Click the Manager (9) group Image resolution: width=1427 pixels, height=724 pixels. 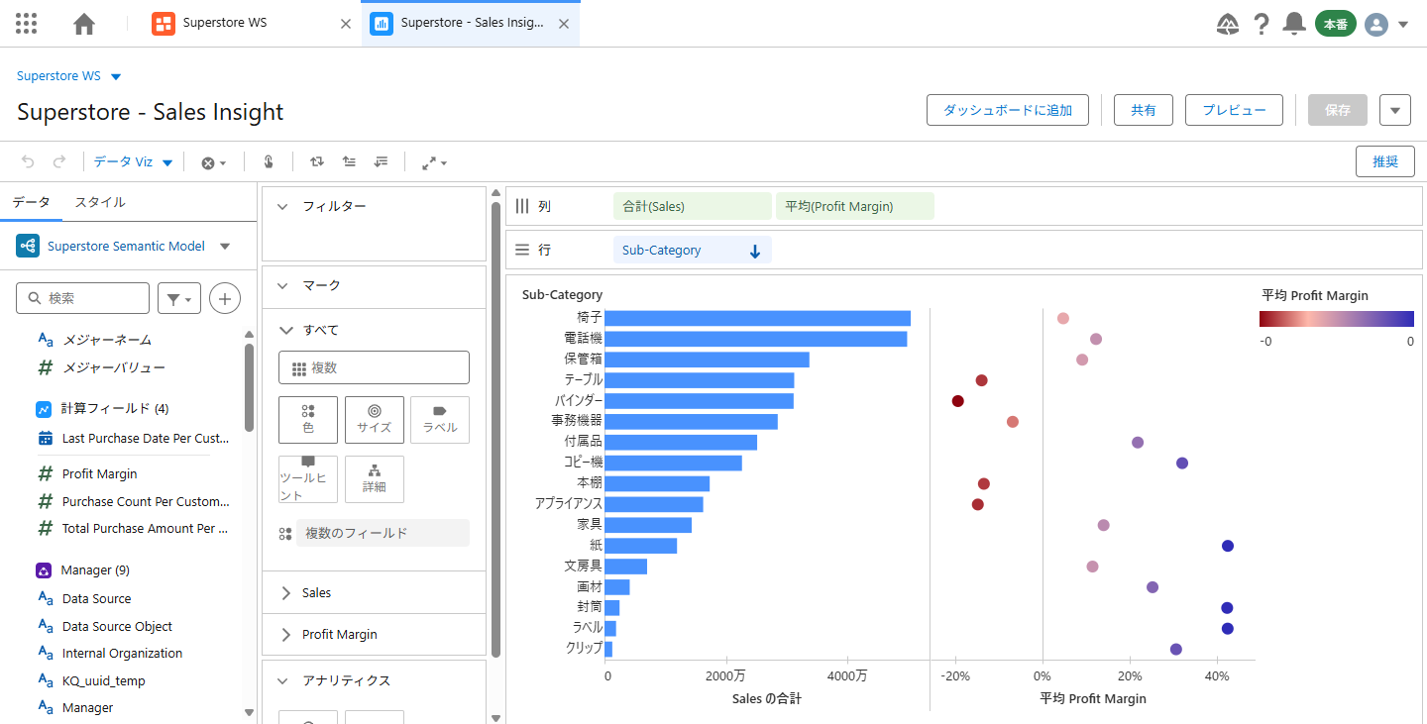(x=94, y=570)
